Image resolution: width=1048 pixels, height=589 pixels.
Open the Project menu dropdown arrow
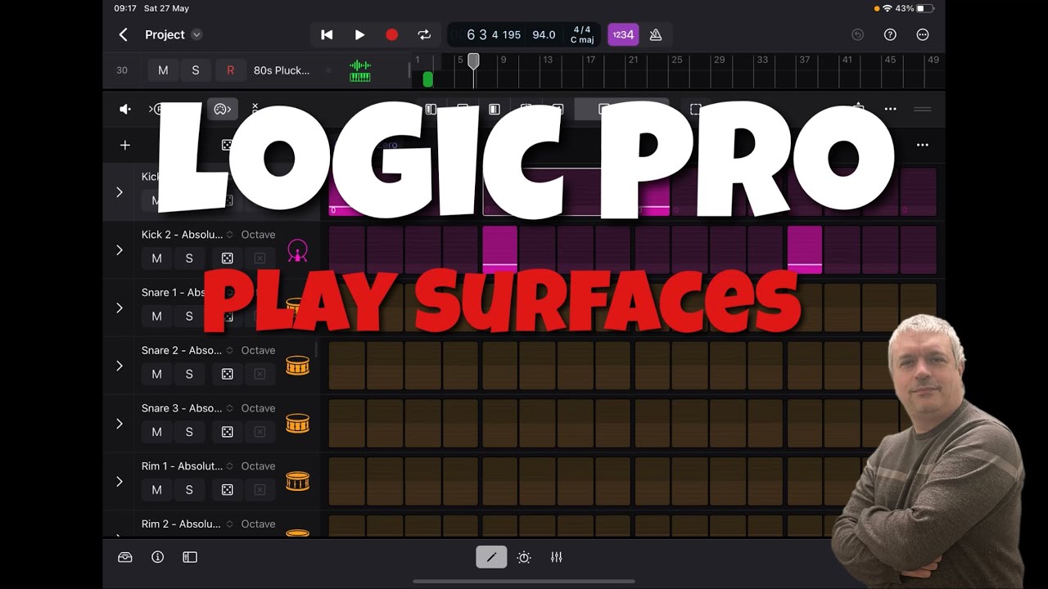(x=196, y=34)
